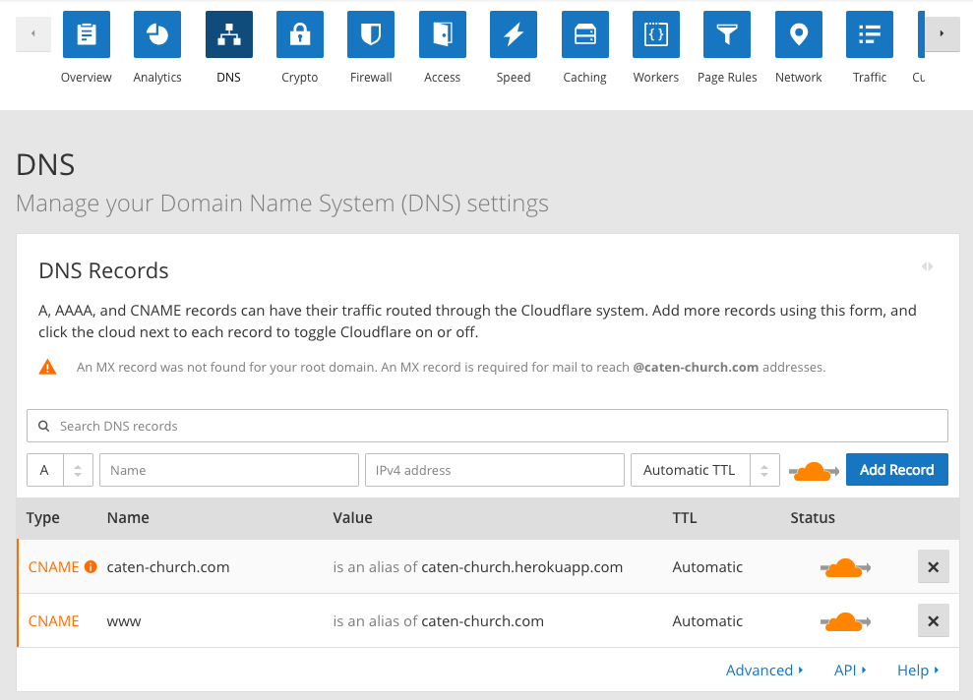The image size is (973, 700).
Task: Click the info icon beside the first CNAME
Action: tap(91, 567)
